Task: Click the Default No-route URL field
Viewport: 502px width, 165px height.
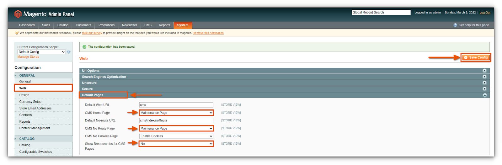Action: [x=176, y=120]
